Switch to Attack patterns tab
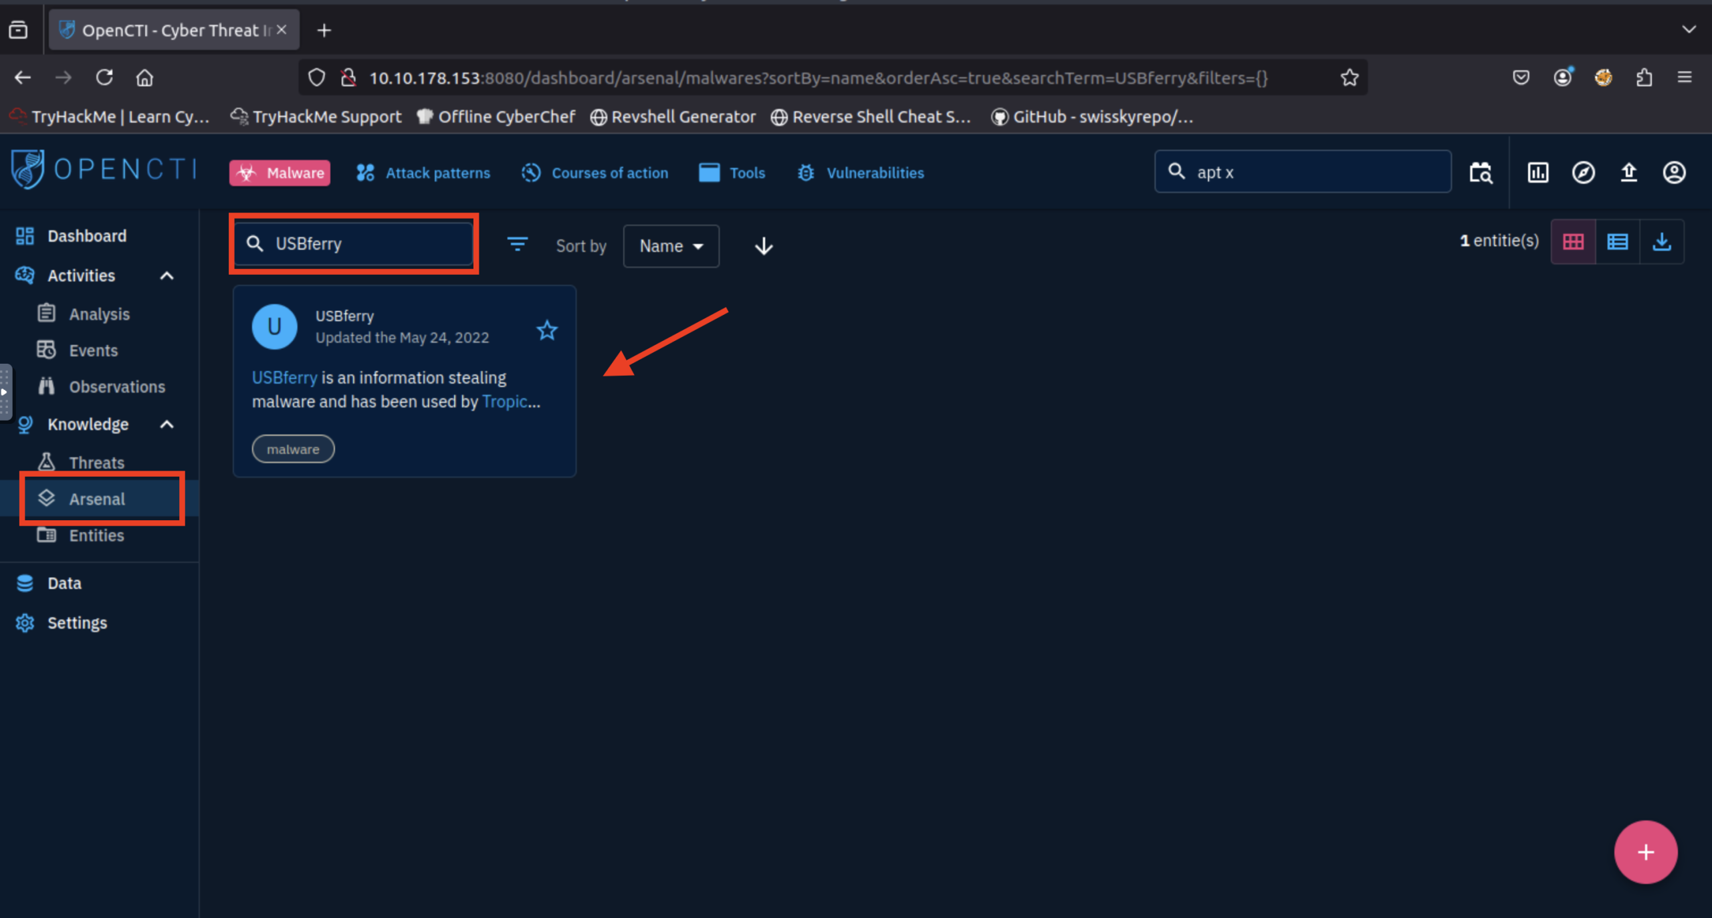The height and width of the screenshot is (918, 1712). [423, 173]
